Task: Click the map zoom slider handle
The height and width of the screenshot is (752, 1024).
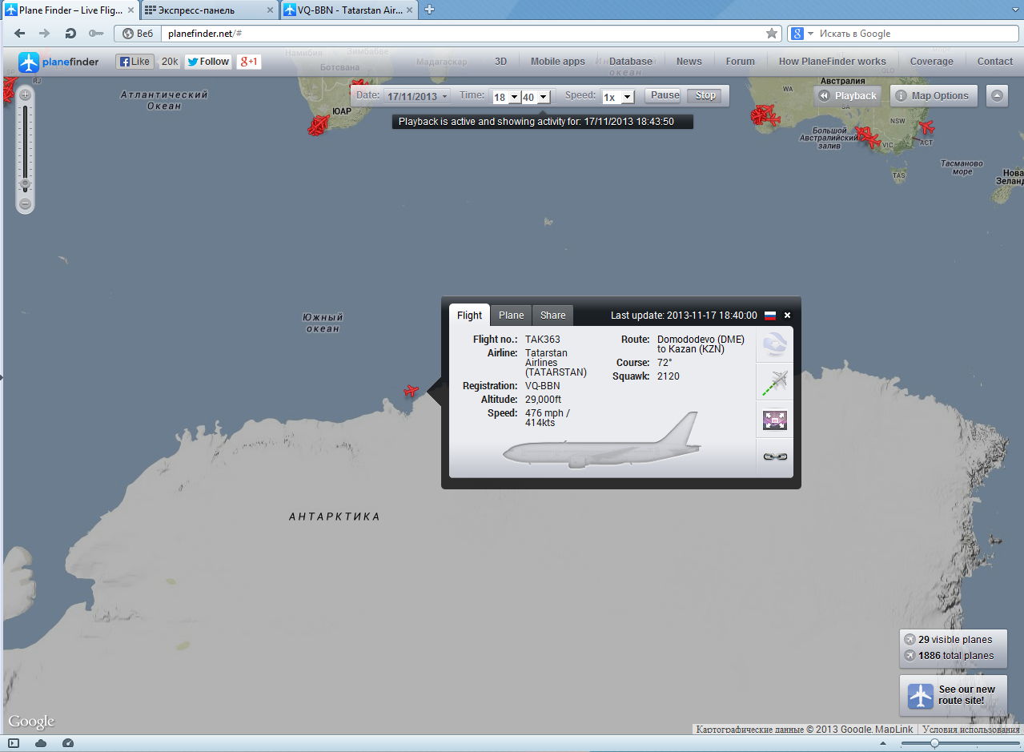Action: click(x=26, y=184)
